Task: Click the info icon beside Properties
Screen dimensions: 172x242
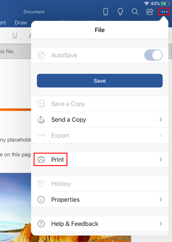Action: pos(41,199)
